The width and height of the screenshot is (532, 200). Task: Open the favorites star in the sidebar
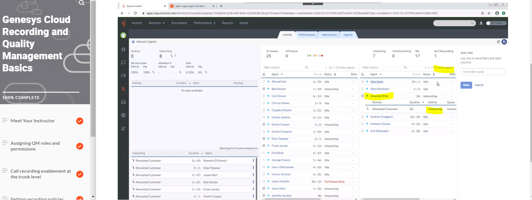click(123, 49)
